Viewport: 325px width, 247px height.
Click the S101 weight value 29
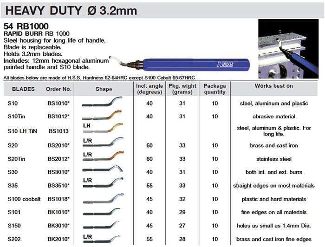pyautogui.click(x=182, y=212)
